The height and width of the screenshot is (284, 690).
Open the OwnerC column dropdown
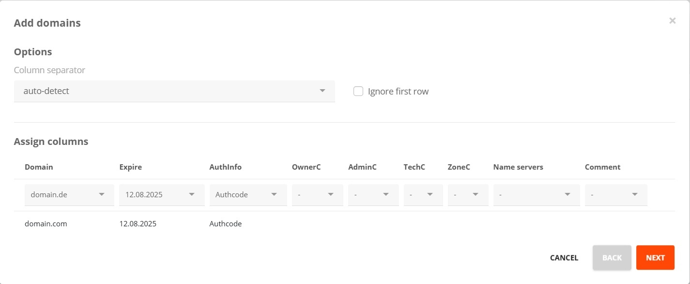318,195
